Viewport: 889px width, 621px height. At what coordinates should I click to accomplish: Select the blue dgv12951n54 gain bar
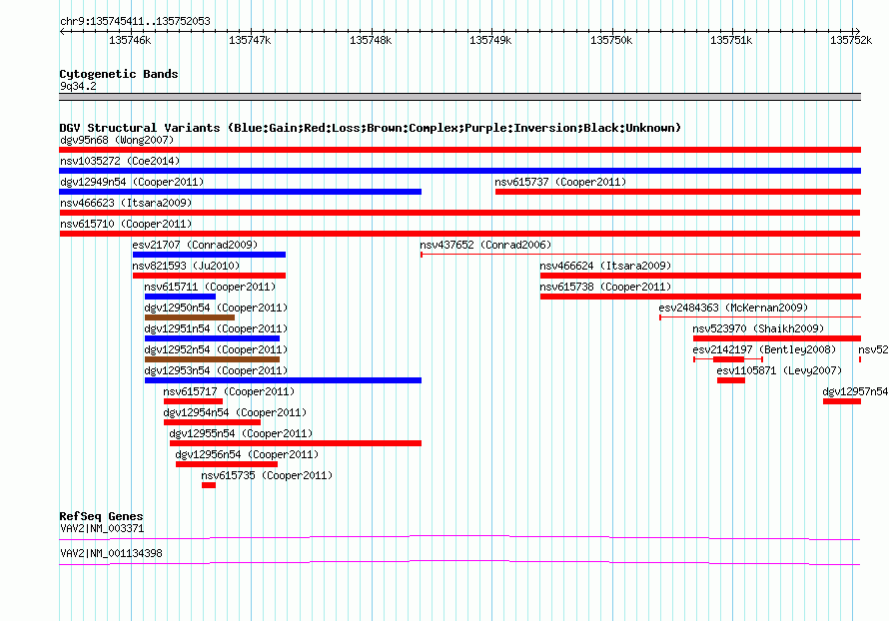(212, 338)
